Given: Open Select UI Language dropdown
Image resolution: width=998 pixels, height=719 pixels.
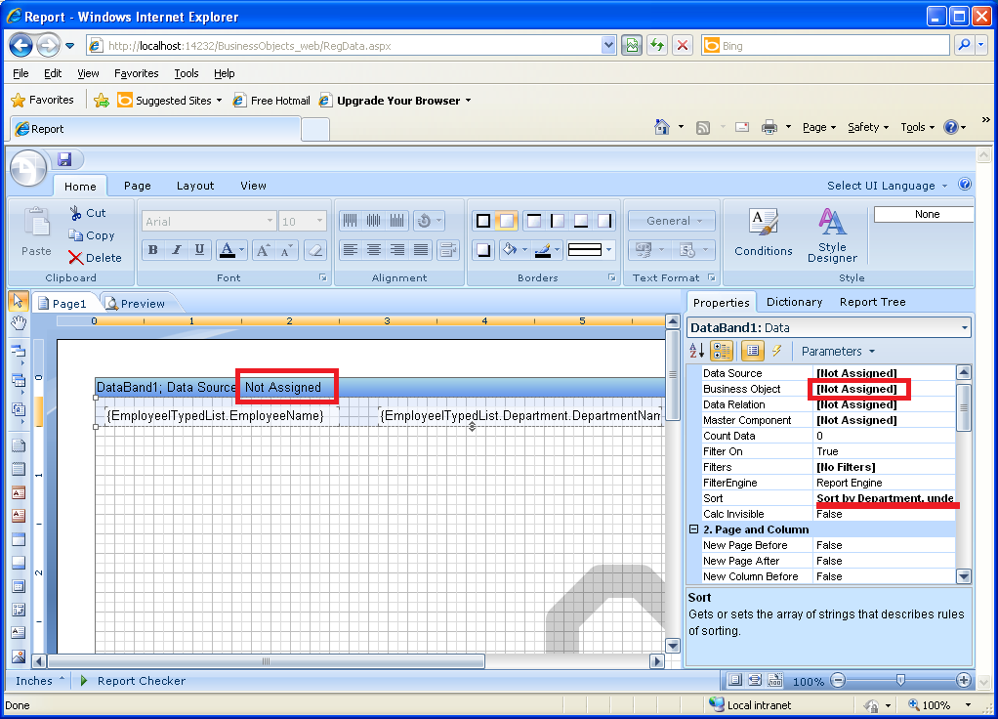Looking at the screenshot, I should pos(888,186).
